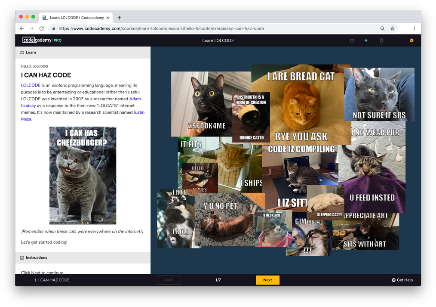
Task: Click the Learn book icon
Action: (x=21, y=53)
